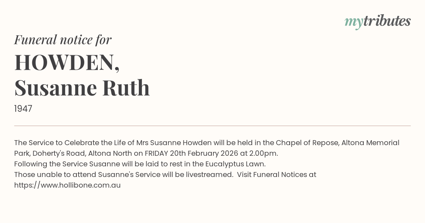Click 'my' part of the logo
The width and height of the screenshot is (425, 223).
click(353, 22)
